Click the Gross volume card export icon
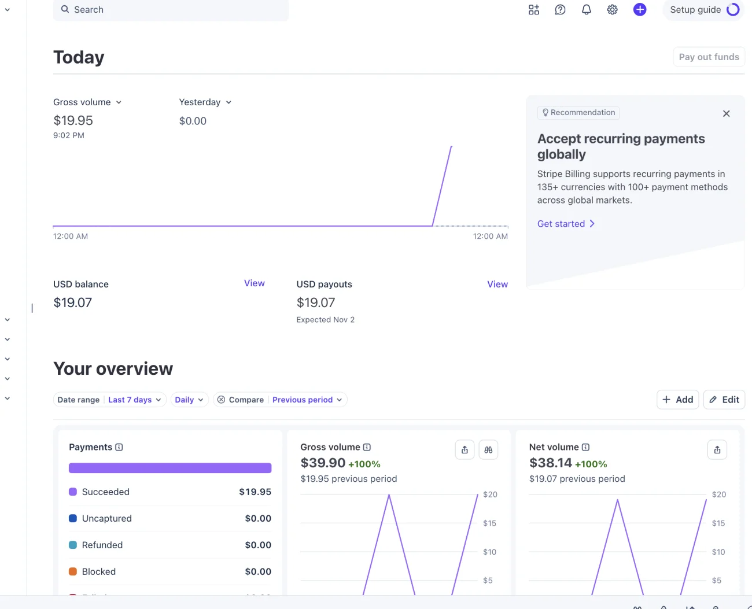The width and height of the screenshot is (752, 609). click(465, 450)
